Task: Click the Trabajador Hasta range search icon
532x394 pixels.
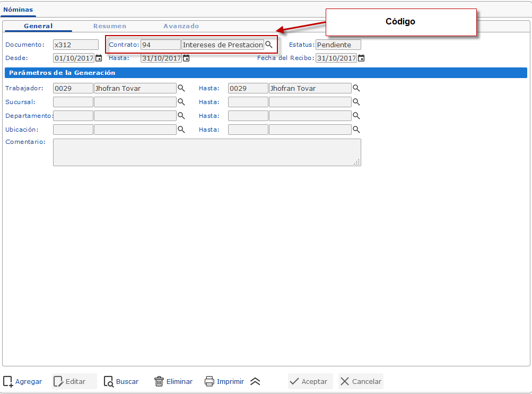Action: point(356,88)
